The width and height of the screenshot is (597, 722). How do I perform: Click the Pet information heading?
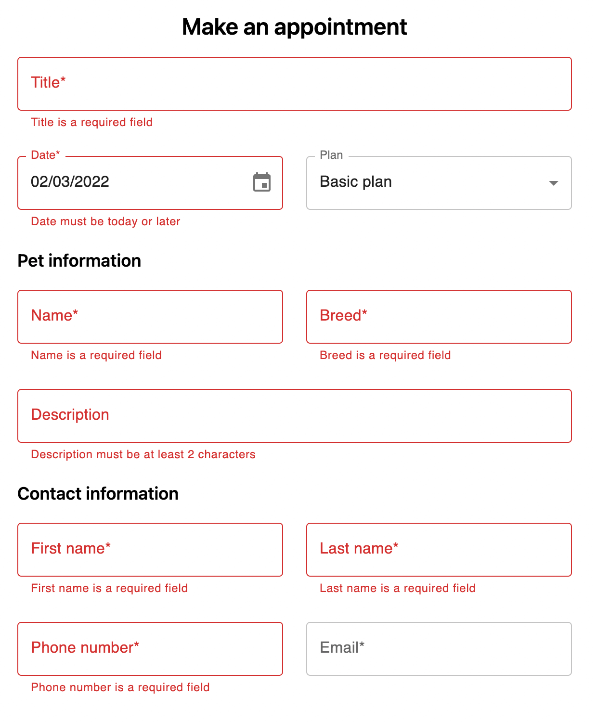79,260
